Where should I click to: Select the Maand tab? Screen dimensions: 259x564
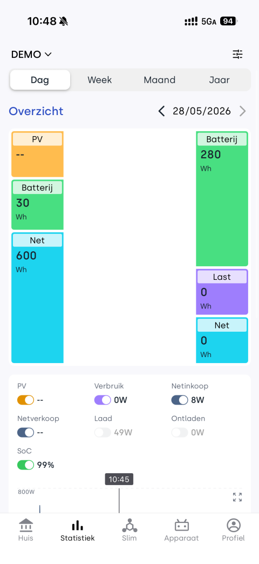click(x=160, y=80)
